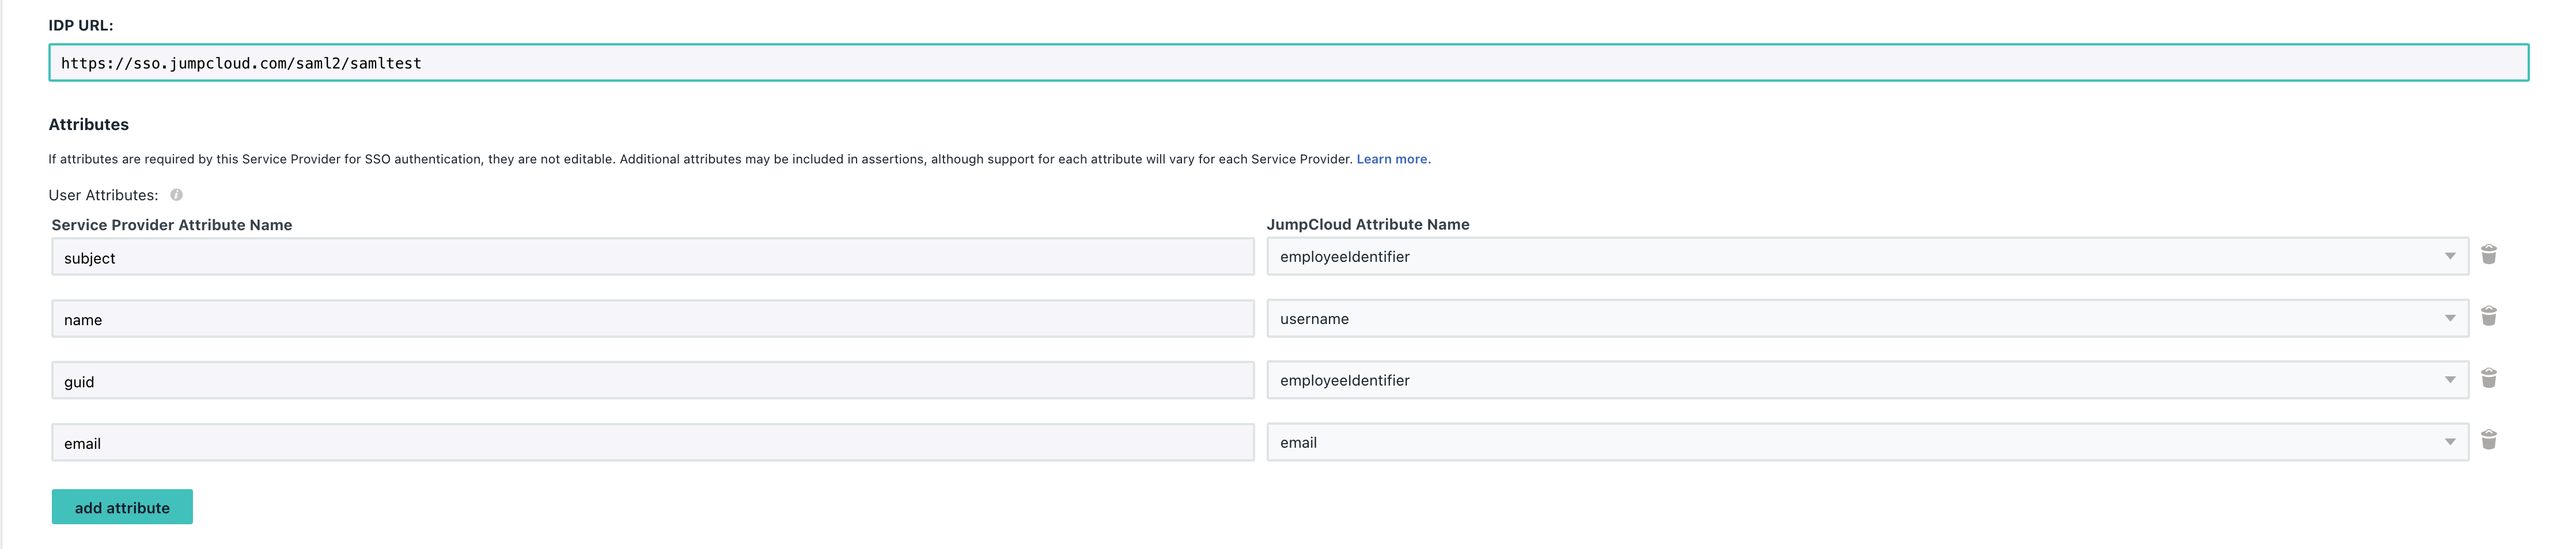Edit the email service provider attribute field
Image resolution: width=2576 pixels, height=549 pixels.
click(x=653, y=442)
